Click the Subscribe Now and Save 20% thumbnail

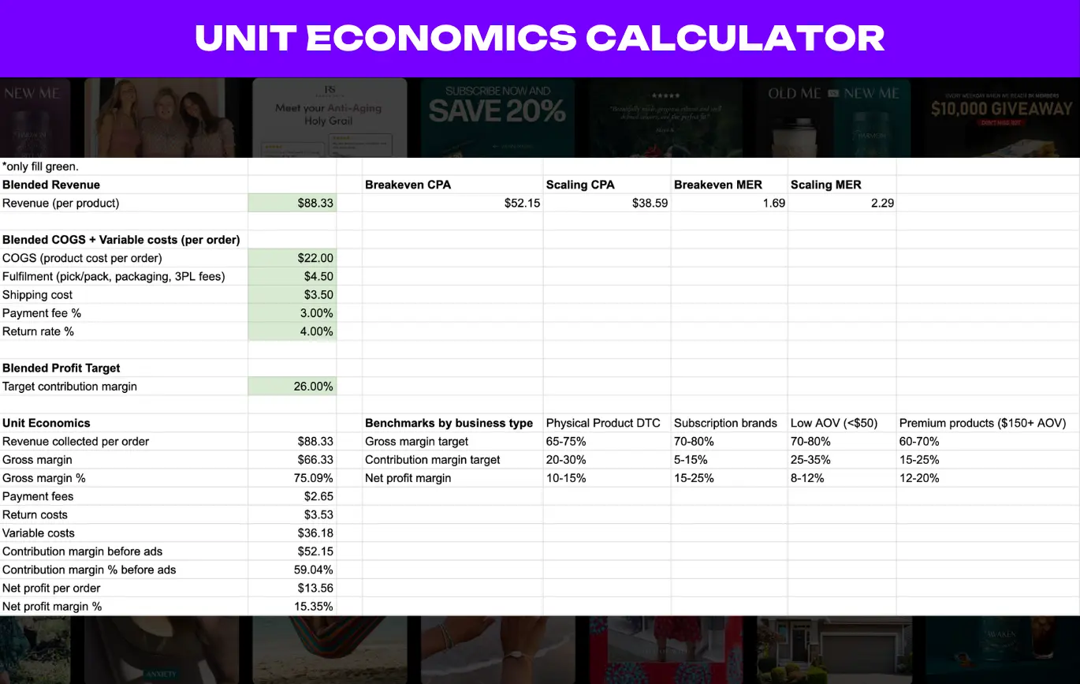[498, 118]
